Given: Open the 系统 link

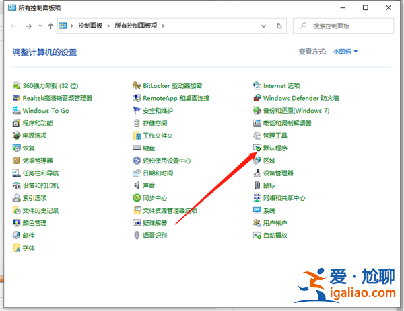Looking at the screenshot, I should [x=269, y=211].
